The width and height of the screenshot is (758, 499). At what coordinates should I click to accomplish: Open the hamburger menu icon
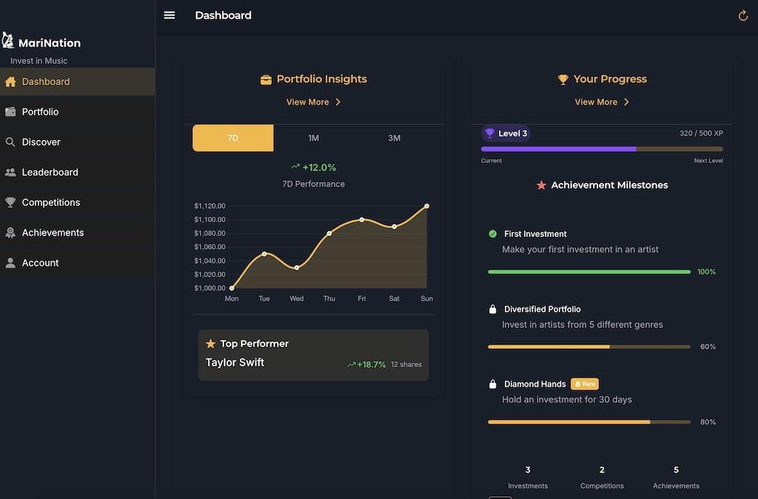[170, 15]
